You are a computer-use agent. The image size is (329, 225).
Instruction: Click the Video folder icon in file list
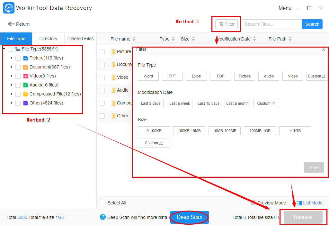click(x=113, y=77)
